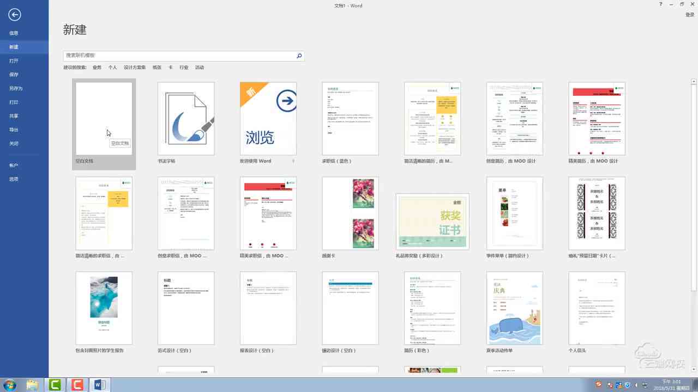Click the back arrow to exit backstage
The height and width of the screenshot is (392, 698).
point(14,15)
